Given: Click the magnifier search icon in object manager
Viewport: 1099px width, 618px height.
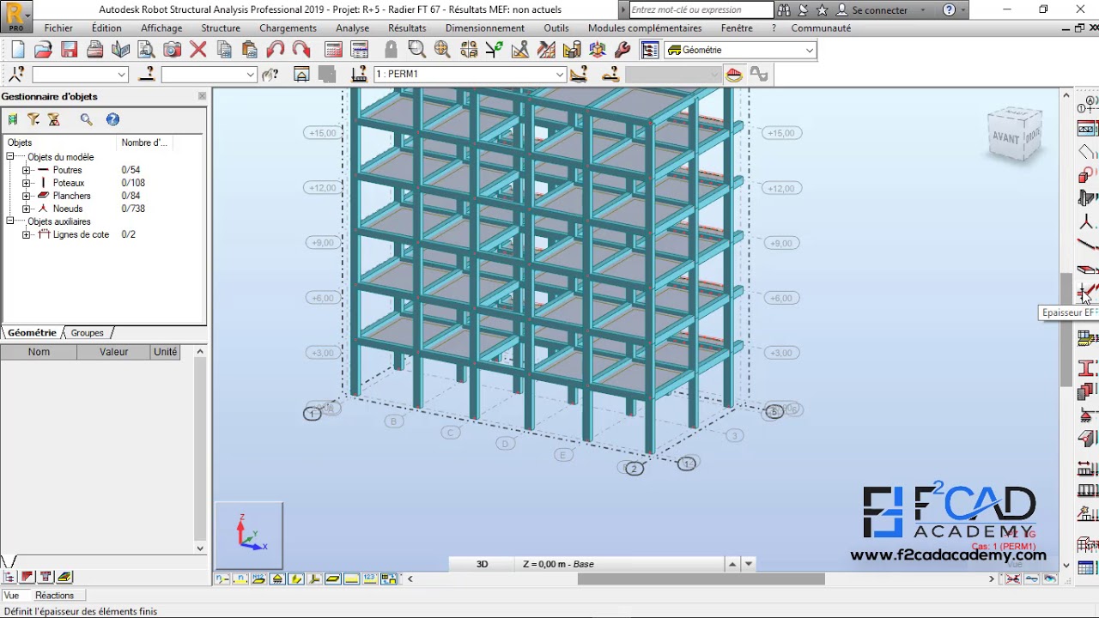Looking at the screenshot, I should pos(86,119).
